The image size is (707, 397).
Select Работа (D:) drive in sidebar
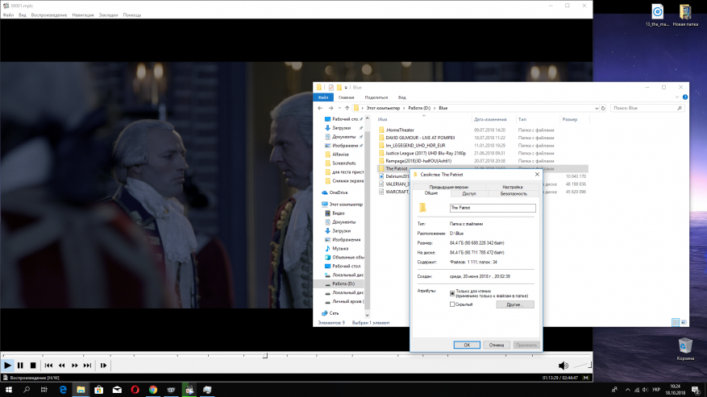pyautogui.click(x=343, y=284)
